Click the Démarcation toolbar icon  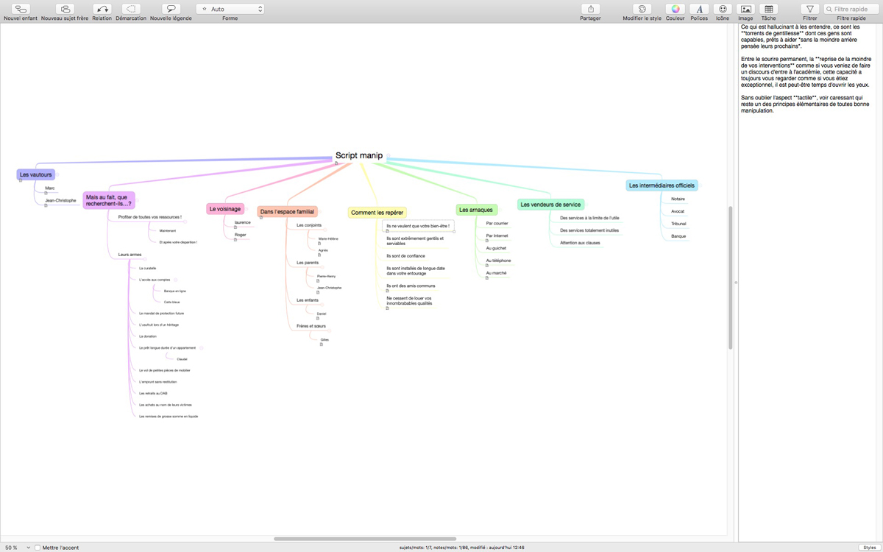[131, 9]
